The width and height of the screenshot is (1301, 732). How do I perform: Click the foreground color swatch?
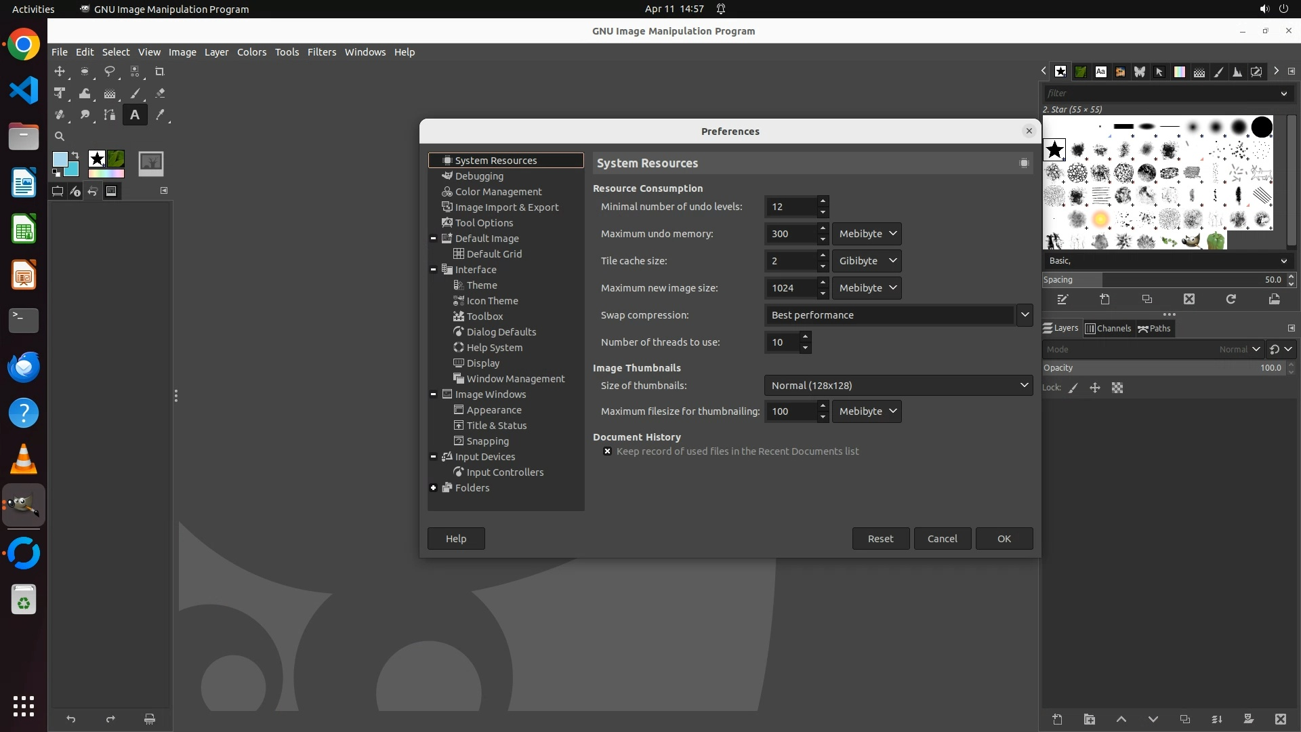pos(60,160)
